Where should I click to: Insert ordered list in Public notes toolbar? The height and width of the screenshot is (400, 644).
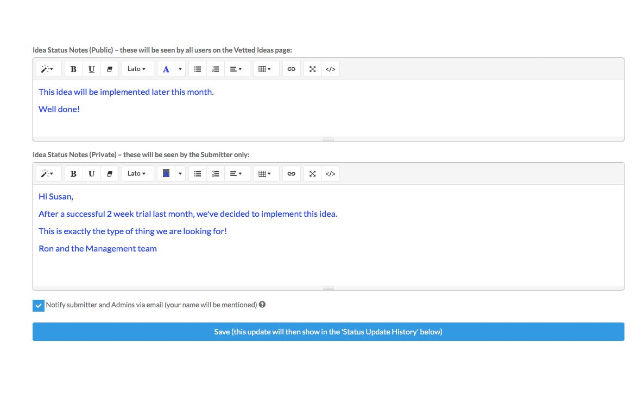click(216, 69)
